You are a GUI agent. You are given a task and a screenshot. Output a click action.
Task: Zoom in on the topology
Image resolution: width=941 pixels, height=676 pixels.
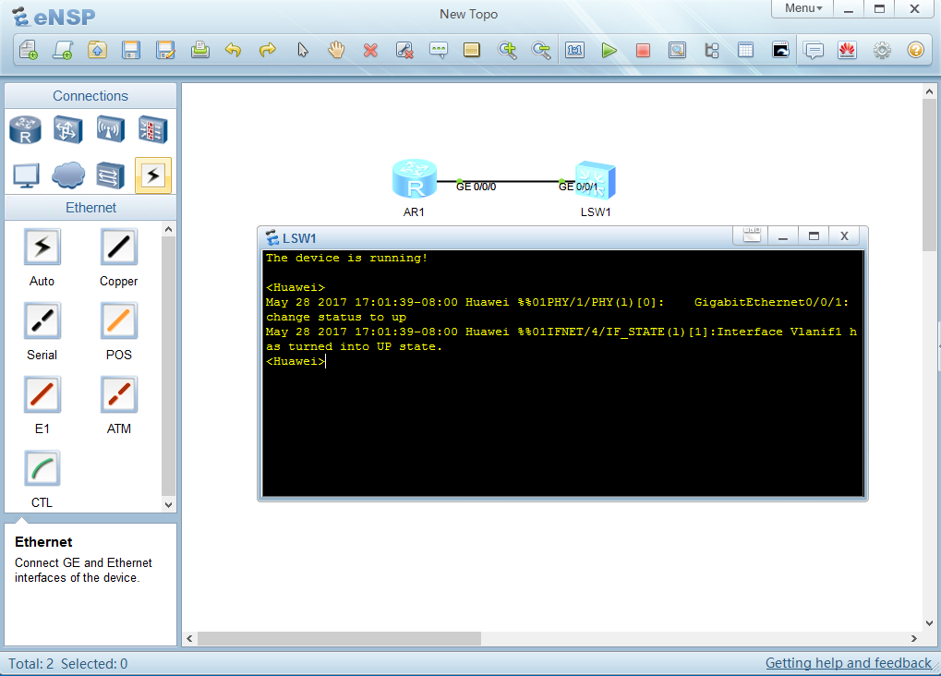coord(507,50)
